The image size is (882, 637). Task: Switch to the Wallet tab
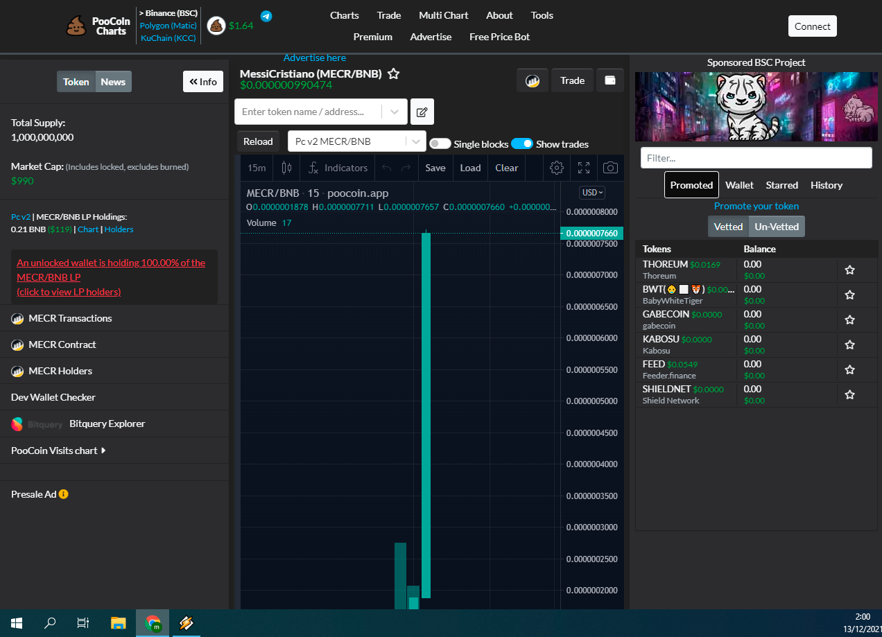point(739,185)
